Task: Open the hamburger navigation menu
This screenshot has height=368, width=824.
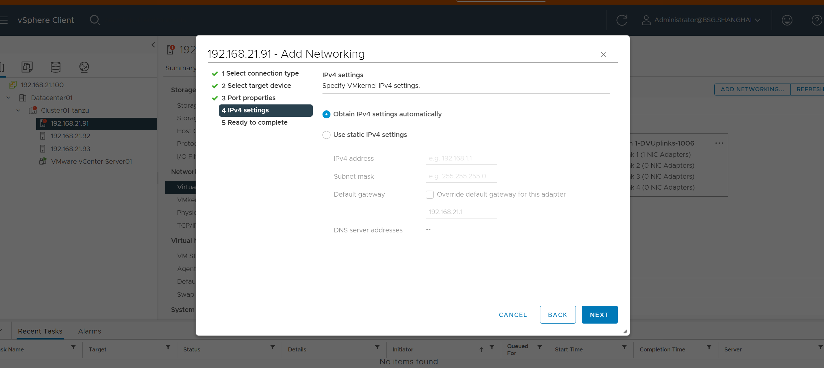Action: click(4, 20)
